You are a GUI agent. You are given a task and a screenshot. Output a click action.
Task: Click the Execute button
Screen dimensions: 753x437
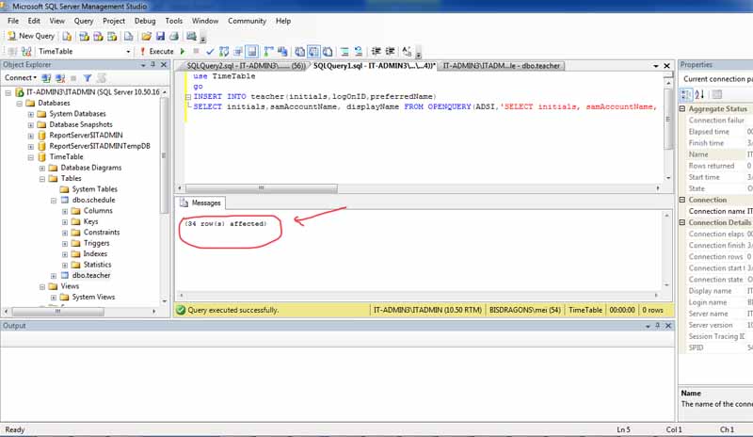click(156, 51)
